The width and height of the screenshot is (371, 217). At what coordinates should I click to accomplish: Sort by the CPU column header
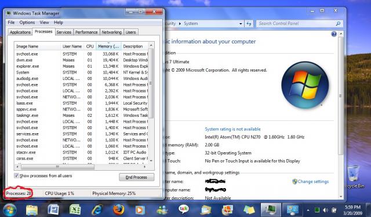pyautogui.click(x=90, y=46)
